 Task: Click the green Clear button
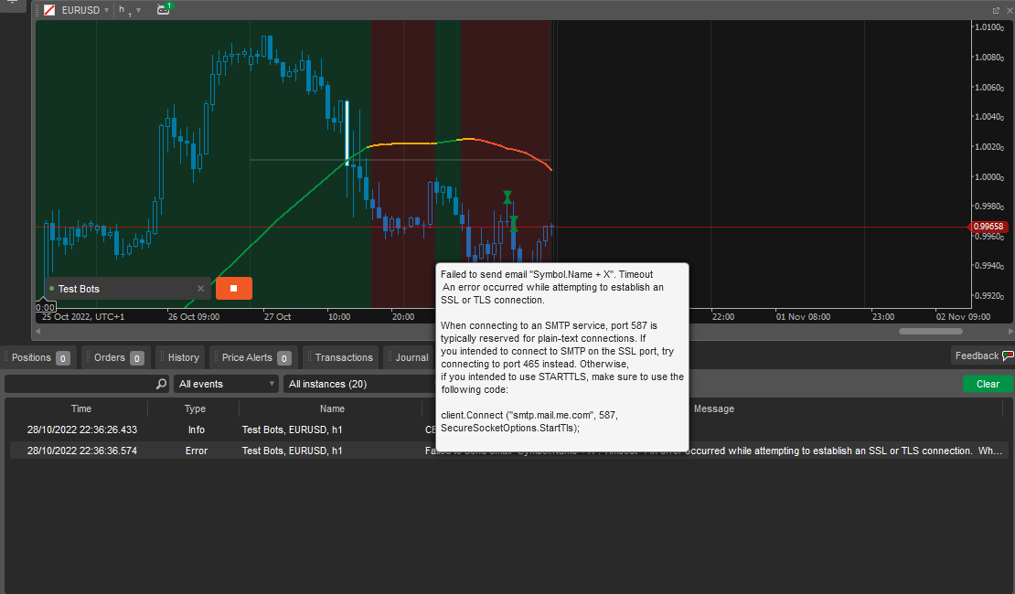(x=988, y=384)
